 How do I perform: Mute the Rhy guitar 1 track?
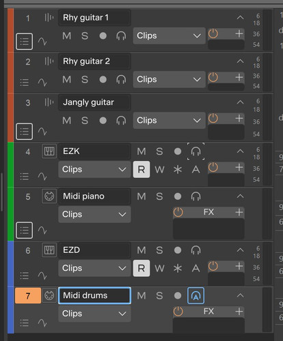point(67,35)
